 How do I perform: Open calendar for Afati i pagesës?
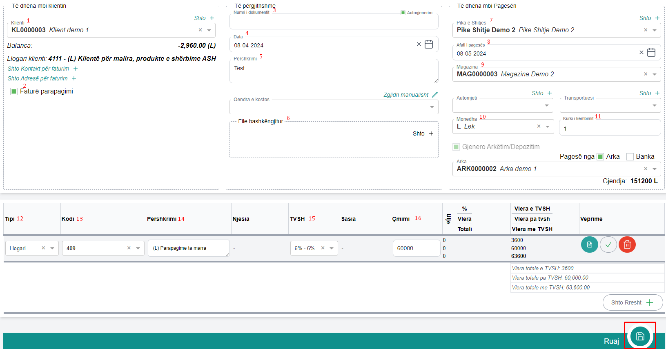tap(651, 53)
